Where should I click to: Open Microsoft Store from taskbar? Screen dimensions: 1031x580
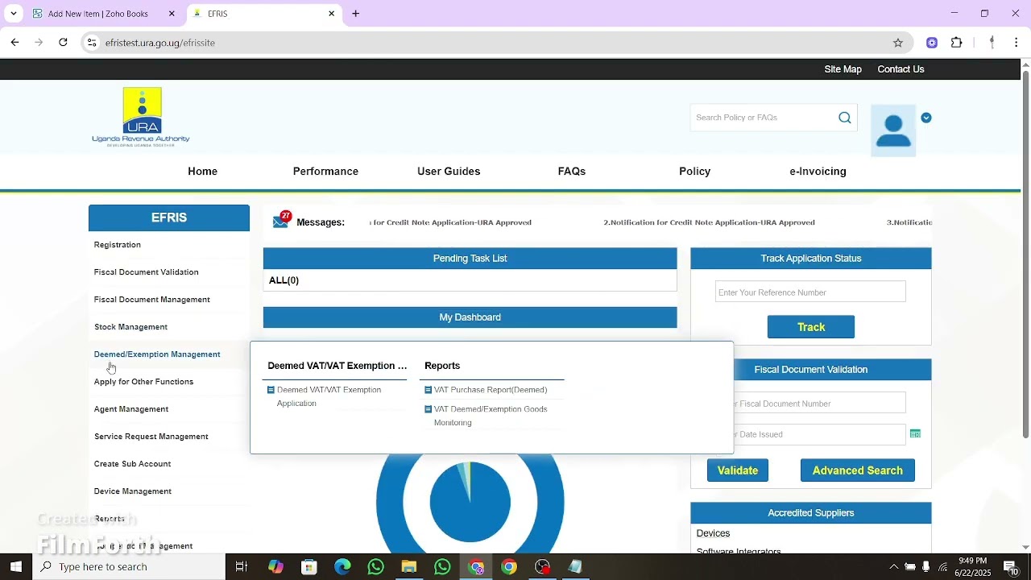pyautogui.click(x=309, y=567)
